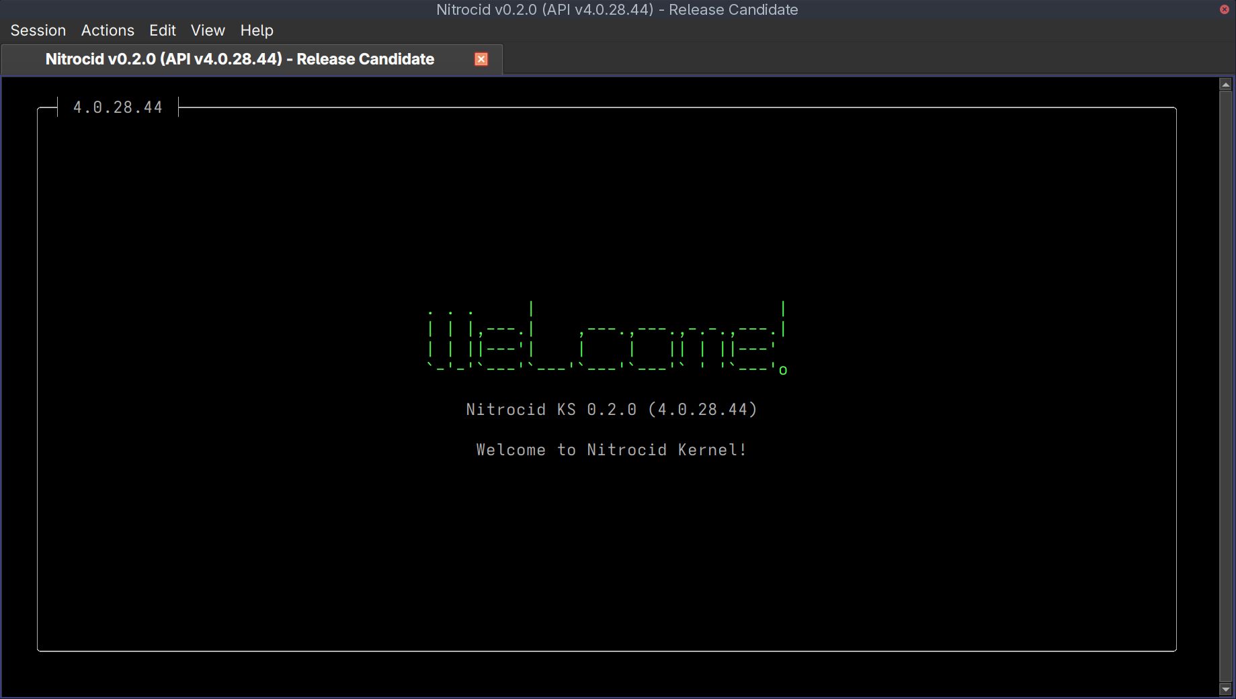Open the Edit menu

163,30
